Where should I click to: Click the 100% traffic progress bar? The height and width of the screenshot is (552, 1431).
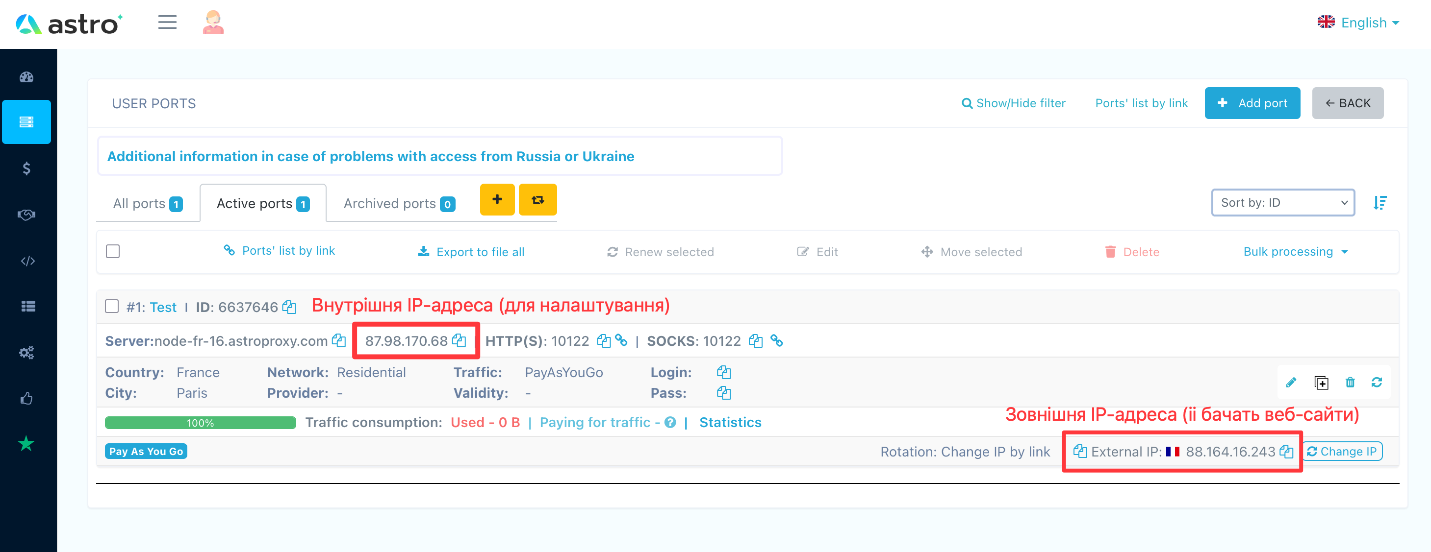201,423
